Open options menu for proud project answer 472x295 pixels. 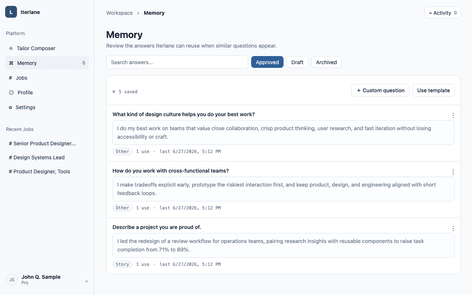tap(453, 228)
